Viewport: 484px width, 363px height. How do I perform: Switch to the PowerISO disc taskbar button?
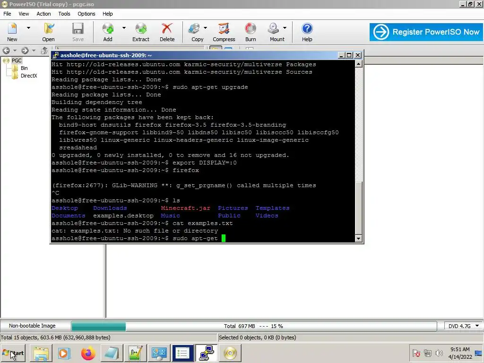click(x=230, y=353)
